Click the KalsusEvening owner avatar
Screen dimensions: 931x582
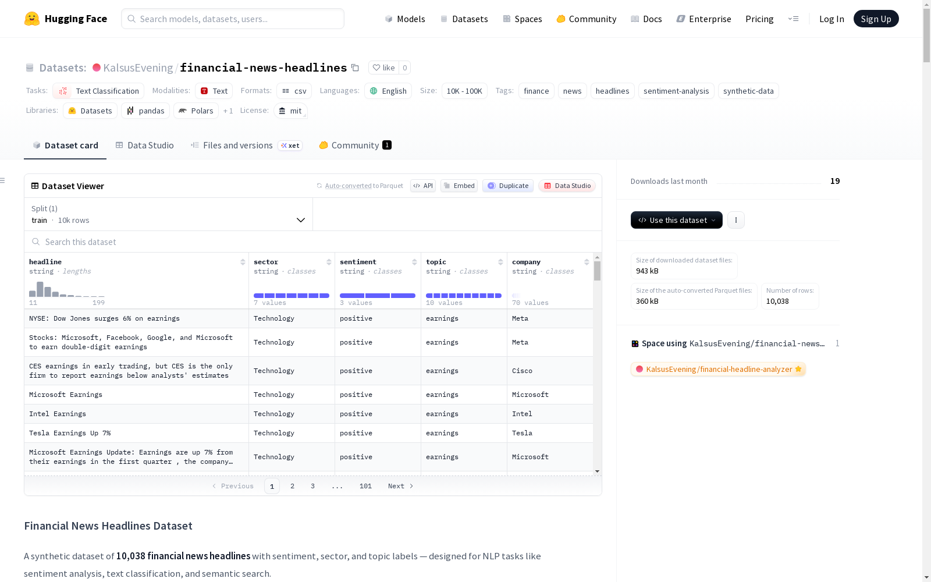point(97,68)
